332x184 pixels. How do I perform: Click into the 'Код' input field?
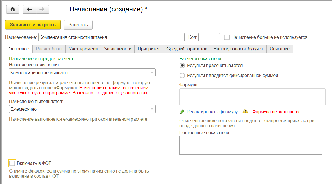click(x=209, y=37)
